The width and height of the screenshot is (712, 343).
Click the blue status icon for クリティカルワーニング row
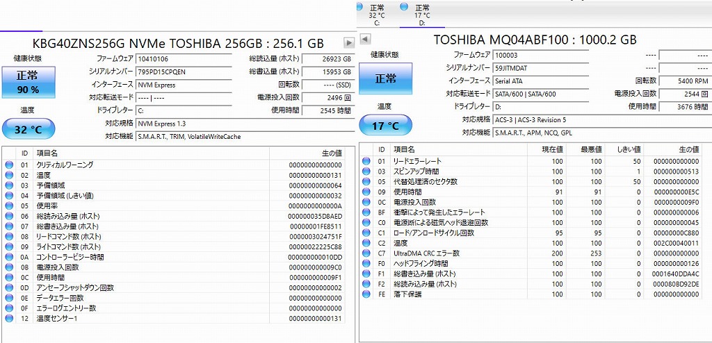tap(9, 165)
